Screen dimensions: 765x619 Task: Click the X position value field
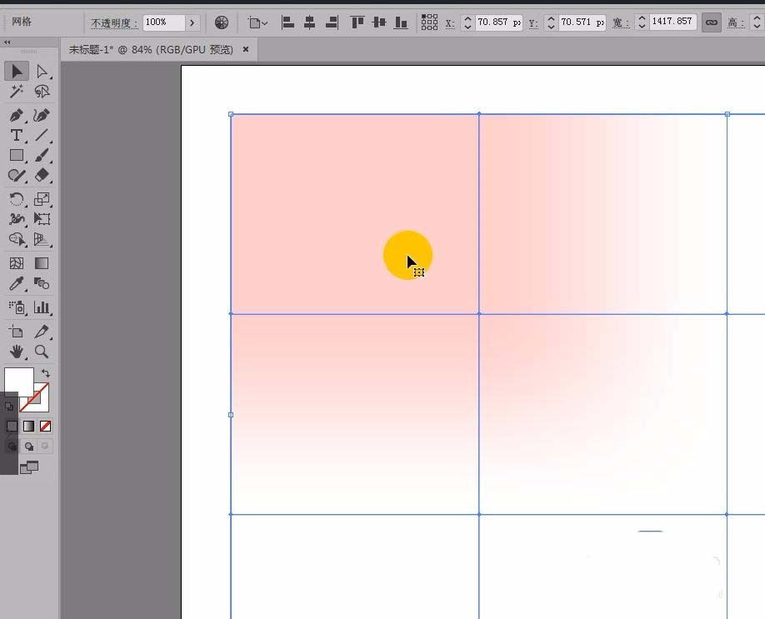[498, 22]
